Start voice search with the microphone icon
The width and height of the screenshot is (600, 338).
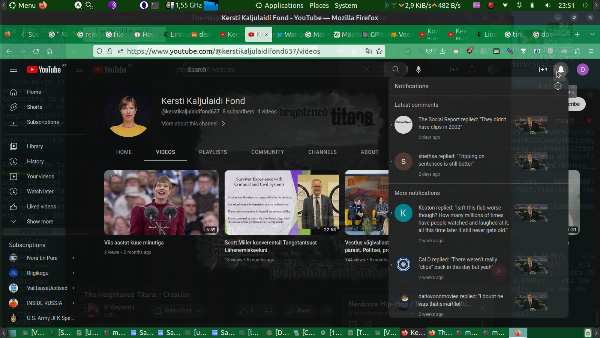[x=418, y=69]
